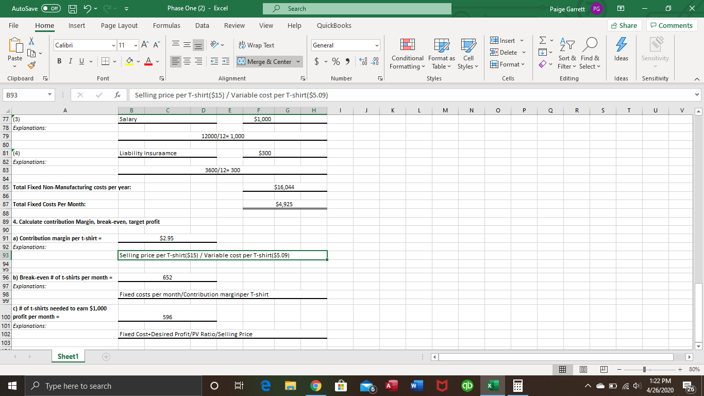
Task: Click the Decrease Indent icon
Action: pos(214,62)
